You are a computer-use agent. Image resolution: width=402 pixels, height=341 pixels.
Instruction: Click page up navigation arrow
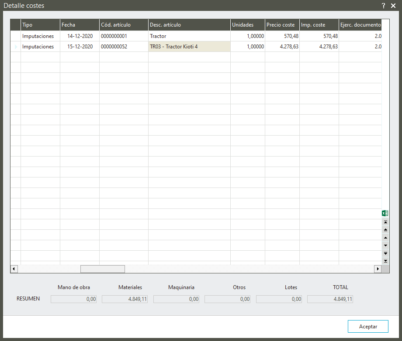point(385,230)
